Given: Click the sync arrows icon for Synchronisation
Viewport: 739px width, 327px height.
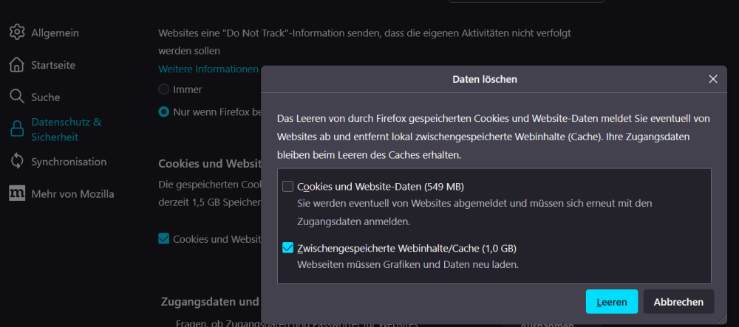Looking at the screenshot, I should [17, 162].
